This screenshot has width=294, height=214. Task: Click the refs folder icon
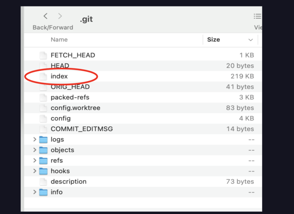click(43, 160)
